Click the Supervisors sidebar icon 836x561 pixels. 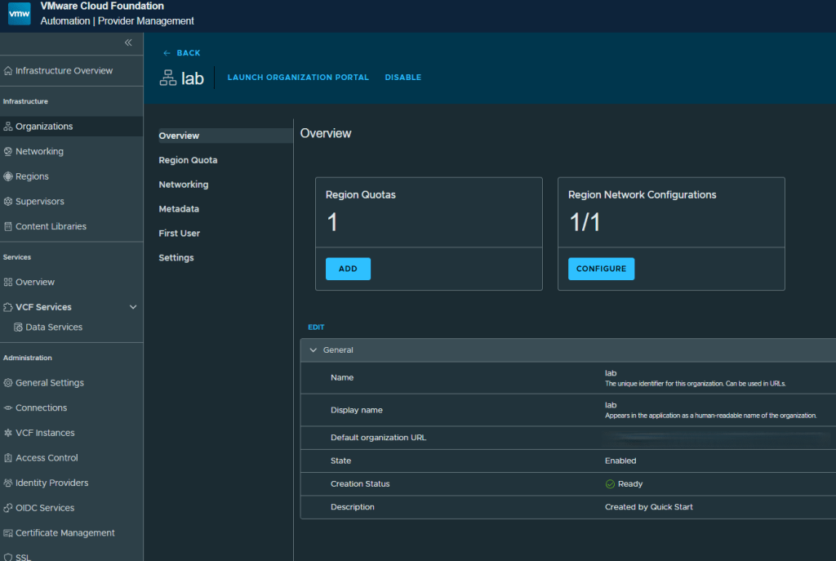pyautogui.click(x=8, y=202)
